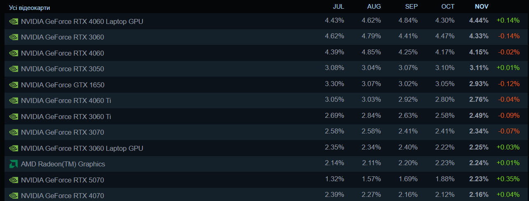529x201 pixels.
Task: Click the +0.35% change for RTX 5070
Action: [508, 179]
